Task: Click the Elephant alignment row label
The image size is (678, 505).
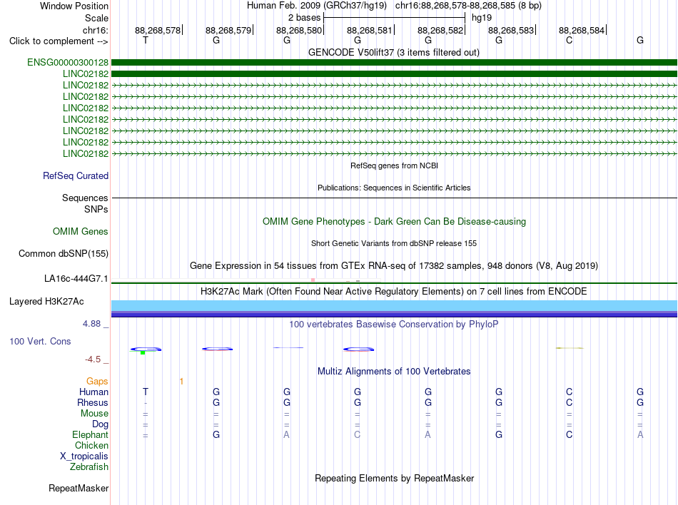Action: tap(91, 435)
